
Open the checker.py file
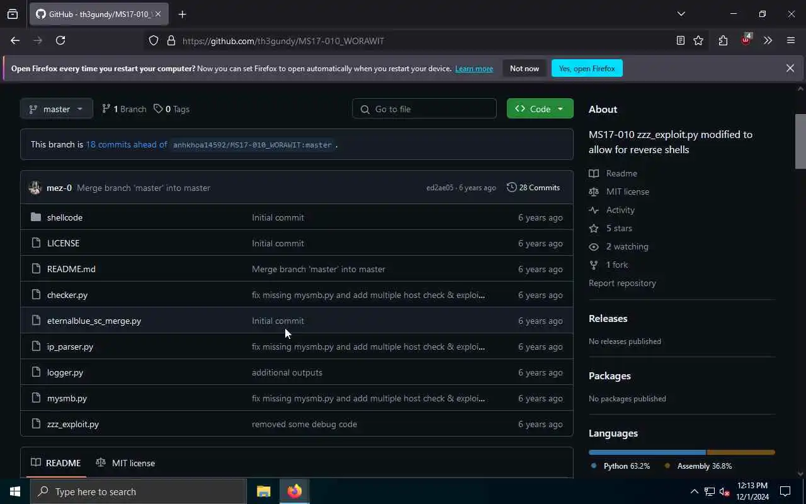click(x=67, y=295)
